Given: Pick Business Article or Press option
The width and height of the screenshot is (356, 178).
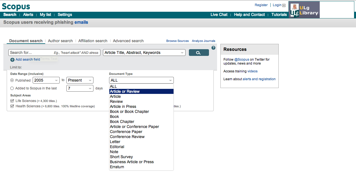Looking at the screenshot, I should (x=141, y=162).
